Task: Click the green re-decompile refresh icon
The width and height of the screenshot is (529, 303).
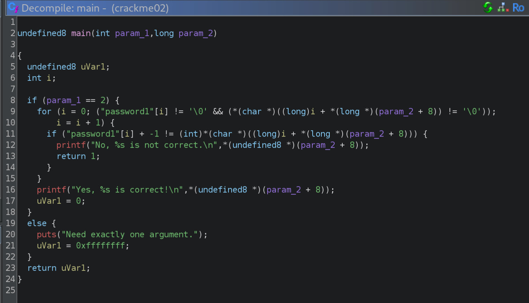Action: [487, 7]
